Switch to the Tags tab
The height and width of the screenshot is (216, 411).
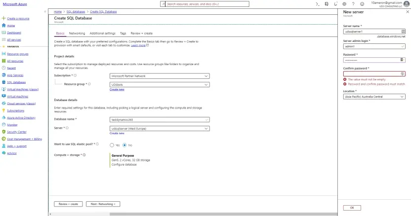pos(123,33)
